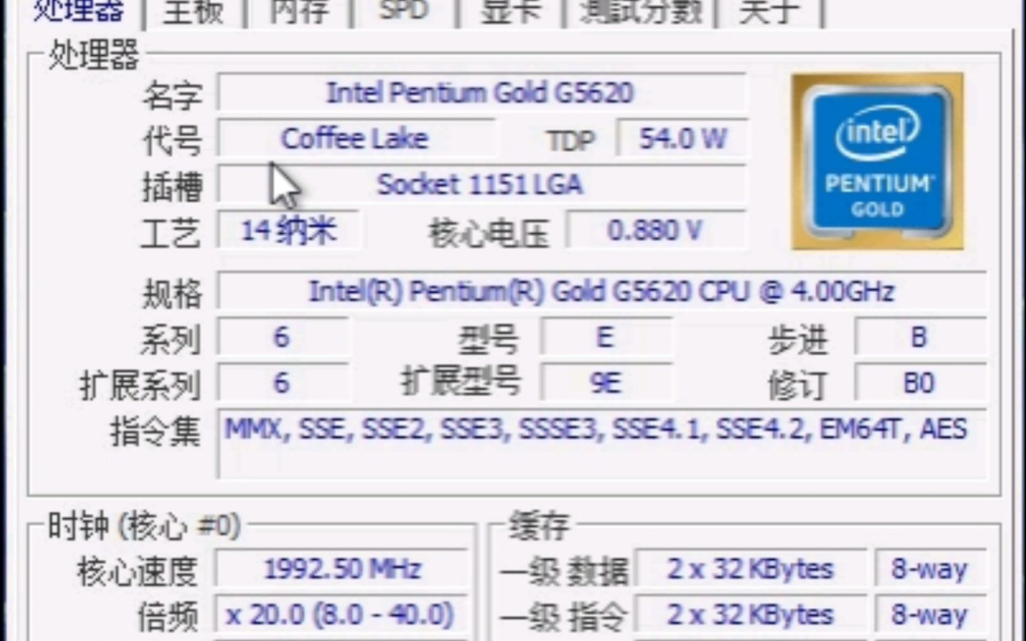Click the 14 纳米 process value
1026x641 pixels.
pyautogui.click(x=289, y=230)
